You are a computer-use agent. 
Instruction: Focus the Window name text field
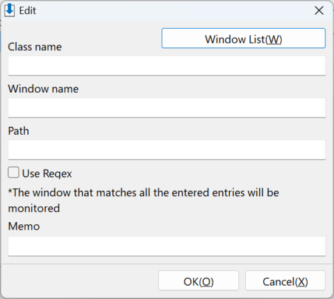167,108
